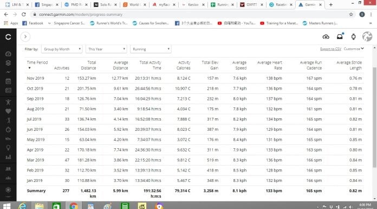377x209 pixels.
Task: Open the profile globe avatar
Action: coord(367,36)
